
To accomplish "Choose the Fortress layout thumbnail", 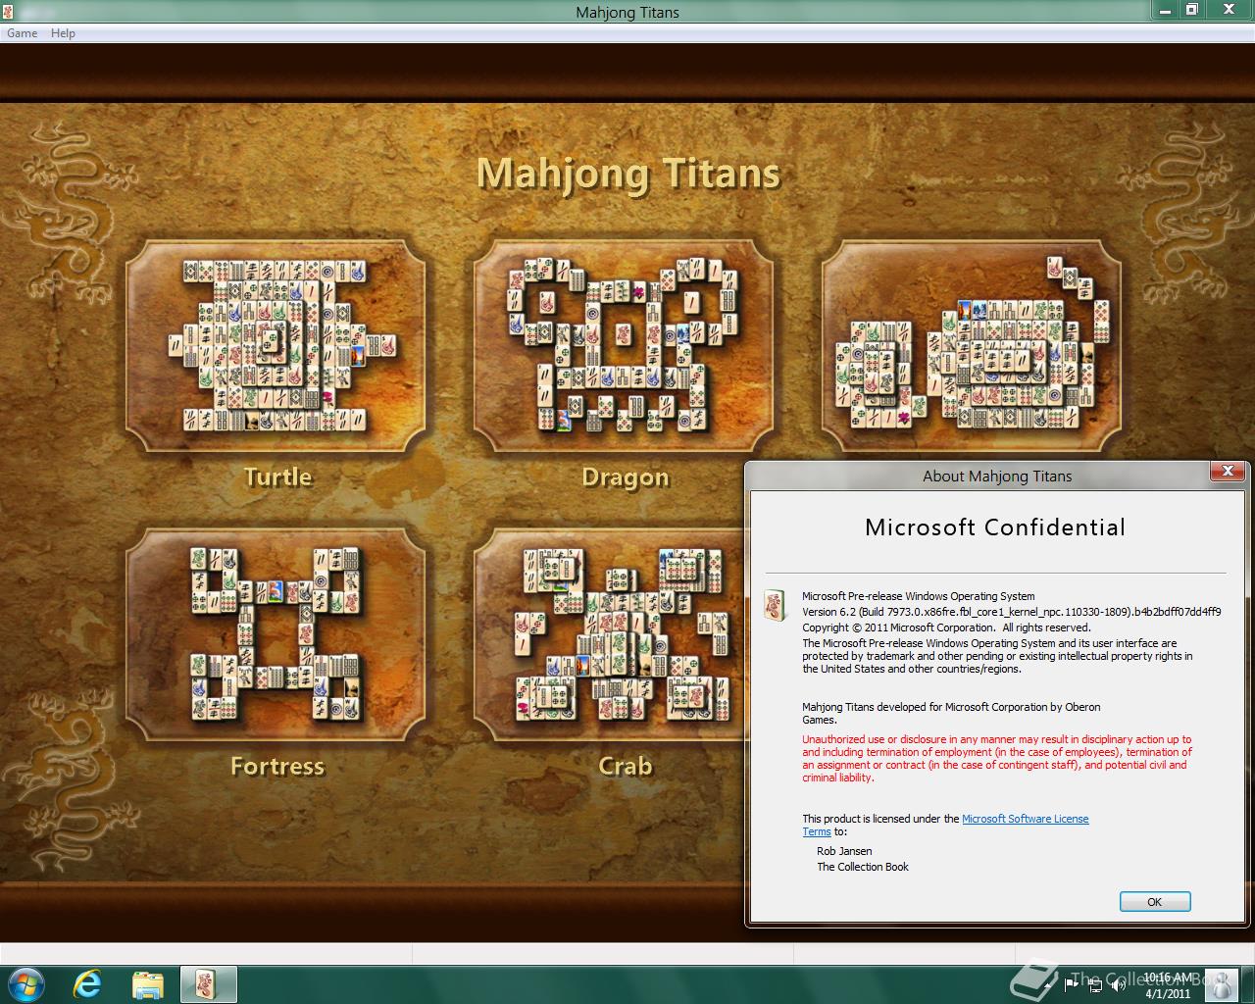I will click(276, 634).
